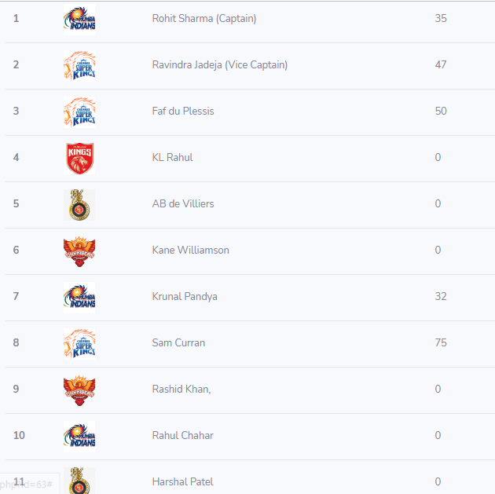Viewport: 495px width, 494px height.
Task: Click RCB logo beside Harshal Patel
Action: 79,481
